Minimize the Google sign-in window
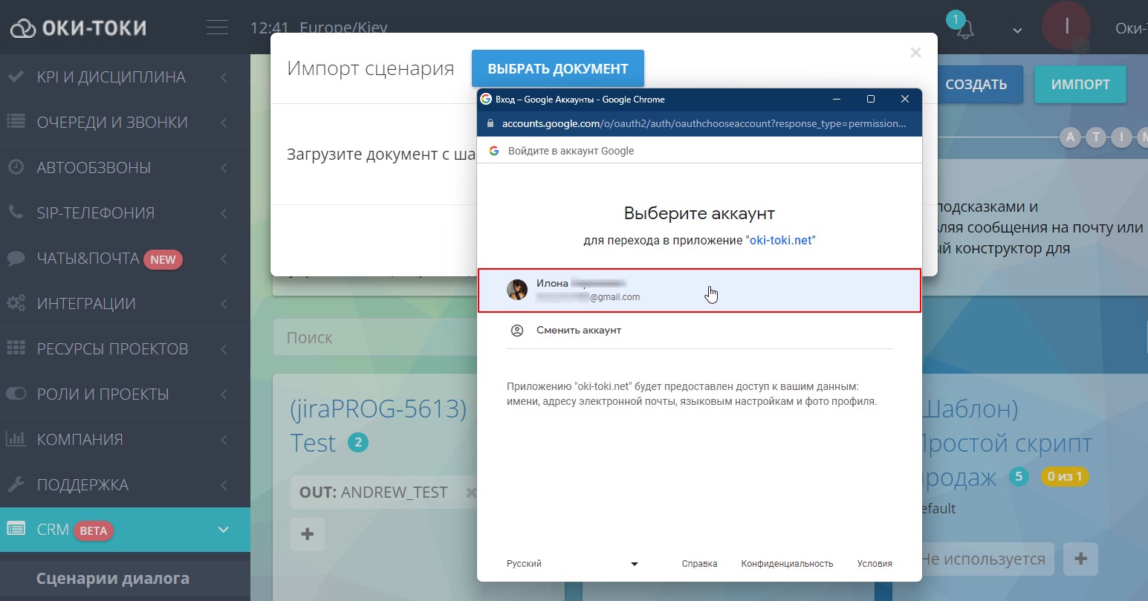Image resolution: width=1148 pixels, height=601 pixels. click(x=837, y=99)
